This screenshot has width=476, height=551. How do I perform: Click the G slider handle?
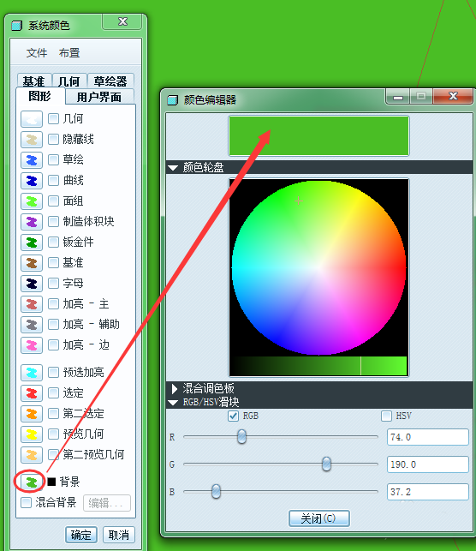coord(326,464)
